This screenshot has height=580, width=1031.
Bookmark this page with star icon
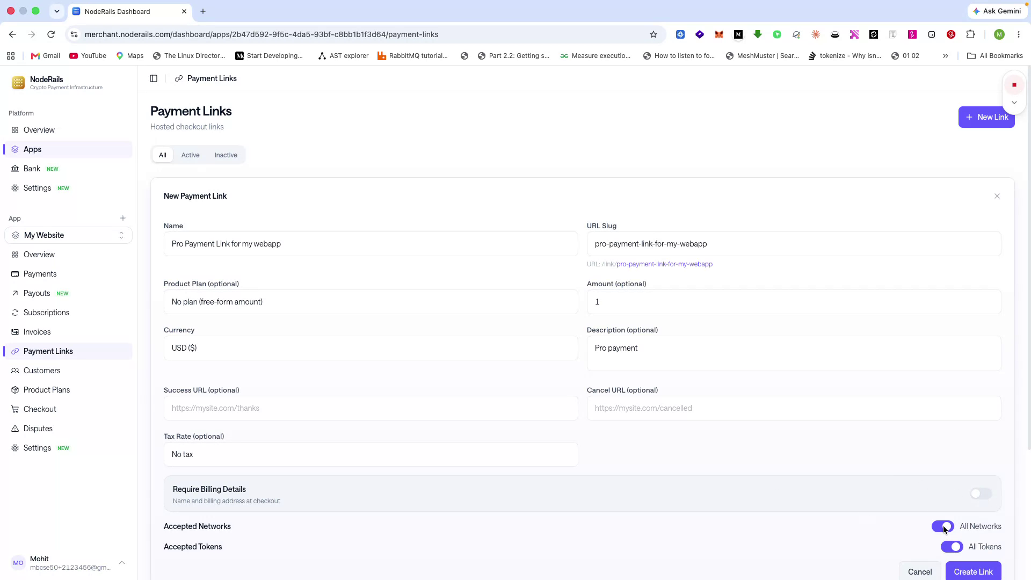(x=654, y=34)
